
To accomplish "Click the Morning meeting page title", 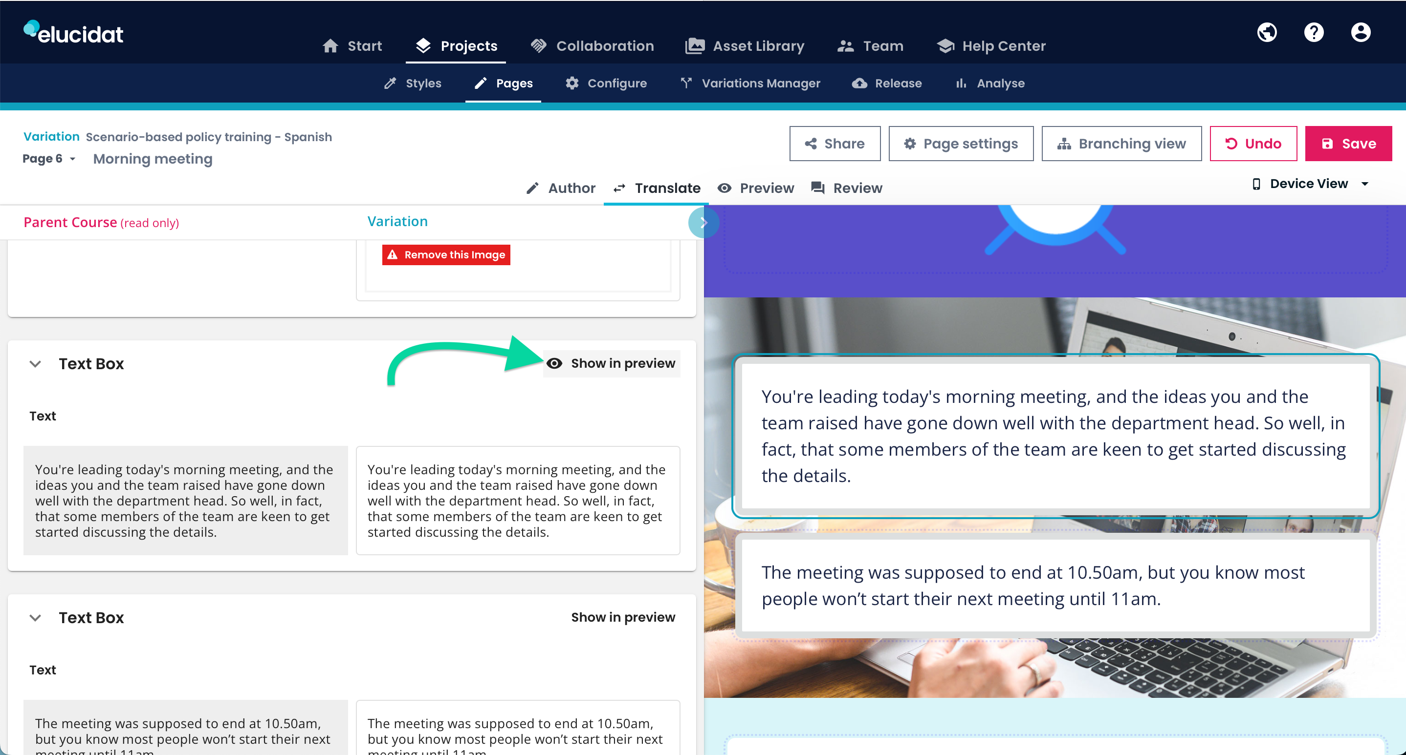I will tap(153, 159).
